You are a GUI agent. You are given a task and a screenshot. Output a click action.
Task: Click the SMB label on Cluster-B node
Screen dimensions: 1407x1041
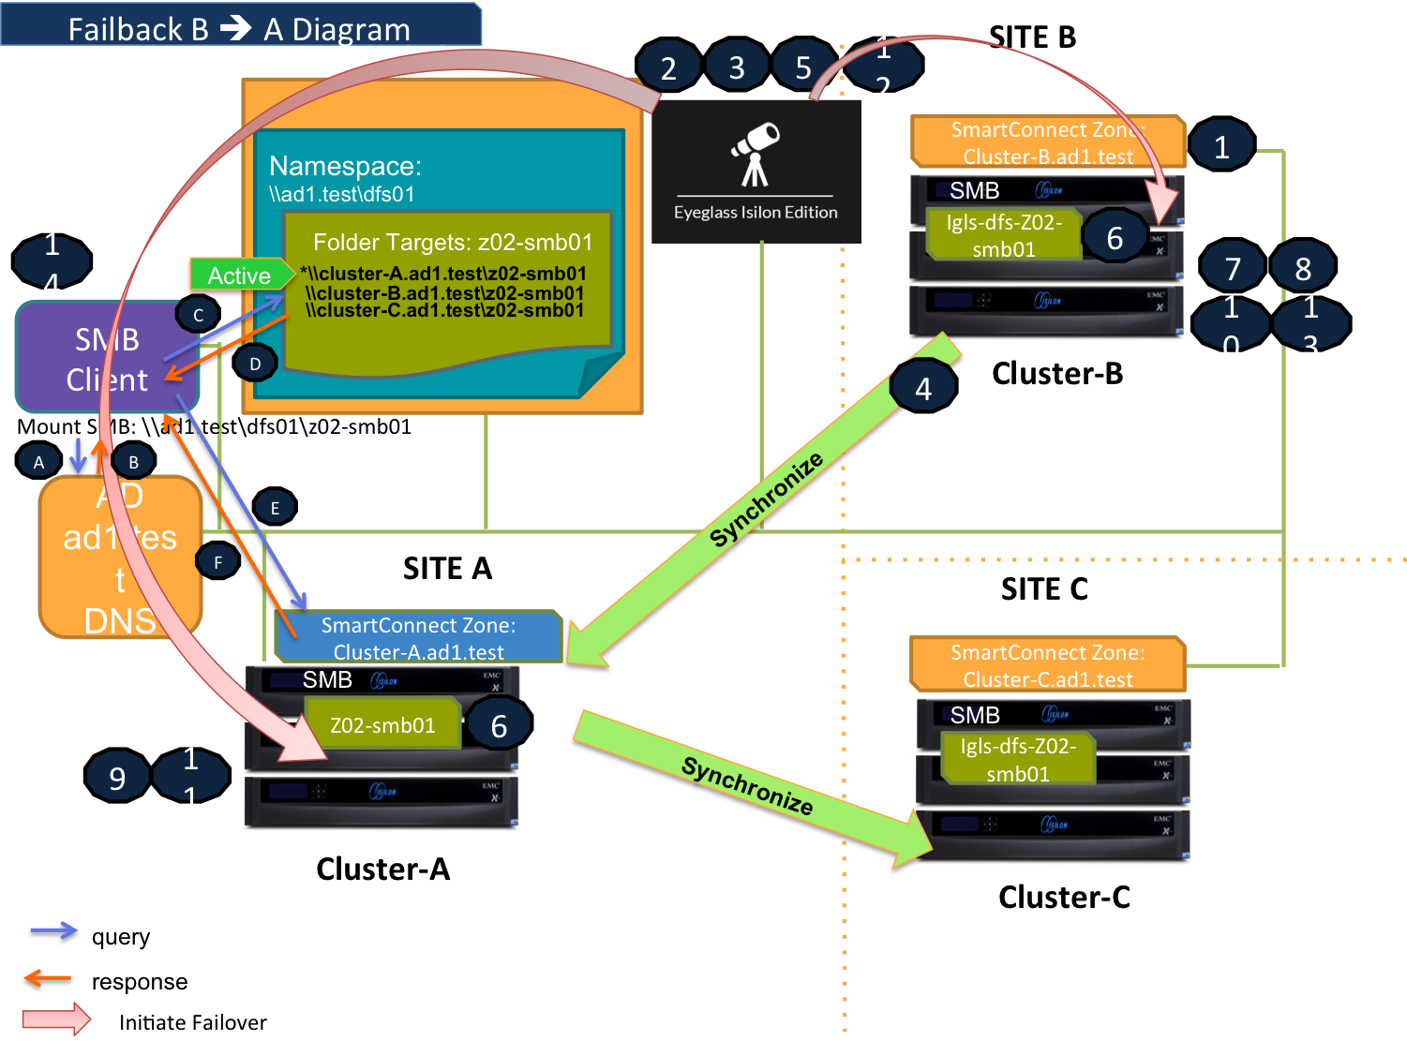click(975, 190)
